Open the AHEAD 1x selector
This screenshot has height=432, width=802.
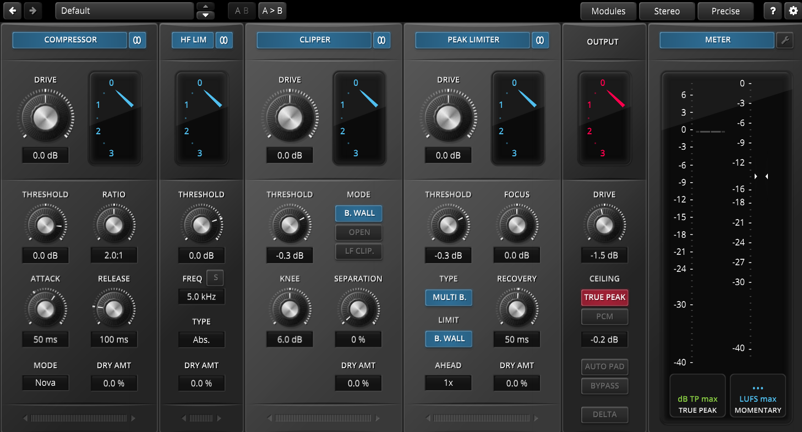click(448, 382)
